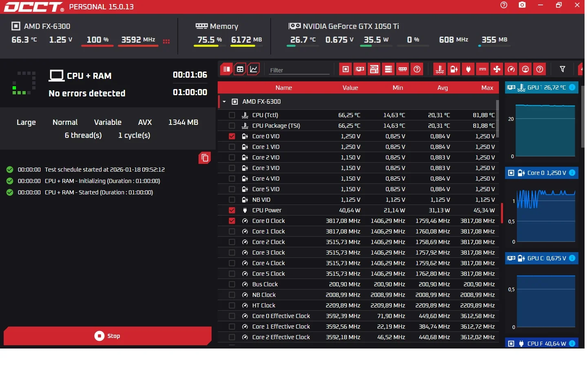This screenshot has width=587, height=366.
Task: Click the GPU 0,675 V voltage graph
Action: coord(545,301)
